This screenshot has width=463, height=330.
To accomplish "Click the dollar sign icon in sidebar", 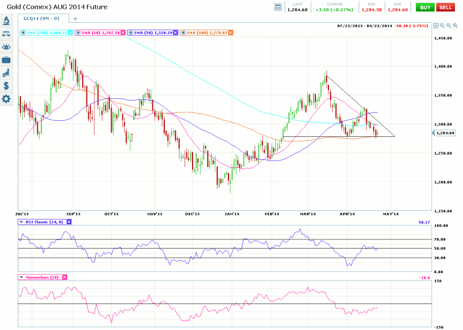I will (x=6, y=86).
